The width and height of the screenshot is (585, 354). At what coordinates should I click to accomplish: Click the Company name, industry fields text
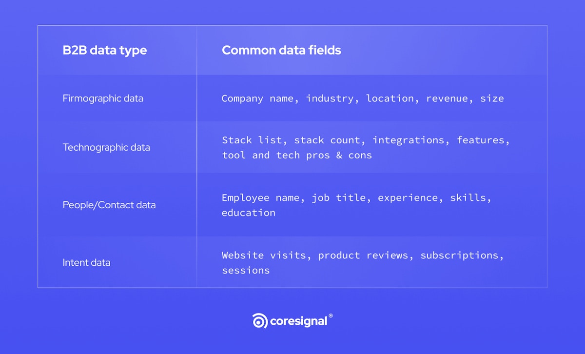point(288,98)
